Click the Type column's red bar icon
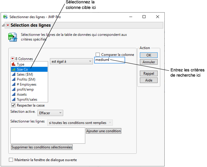 [13, 64]
